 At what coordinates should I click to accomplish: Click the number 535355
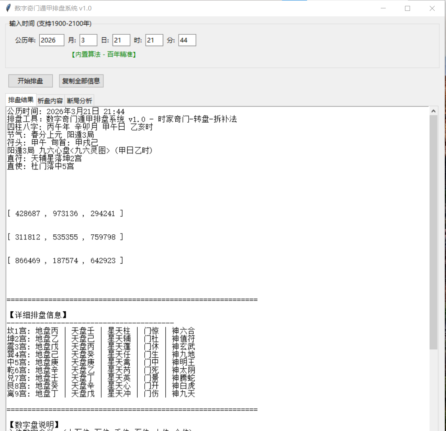pos(65,237)
